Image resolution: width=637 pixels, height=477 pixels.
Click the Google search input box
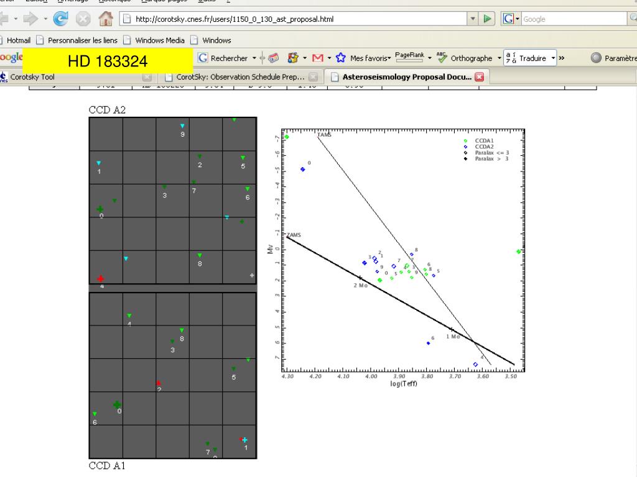click(574, 19)
